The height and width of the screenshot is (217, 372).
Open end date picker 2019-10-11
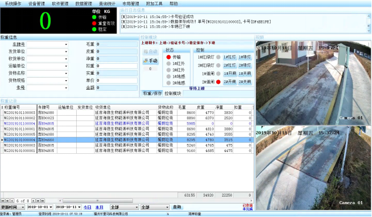pos(79,207)
